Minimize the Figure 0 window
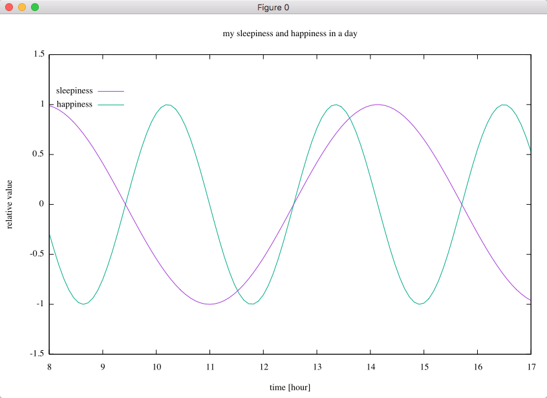The image size is (547, 398). (21, 7)
